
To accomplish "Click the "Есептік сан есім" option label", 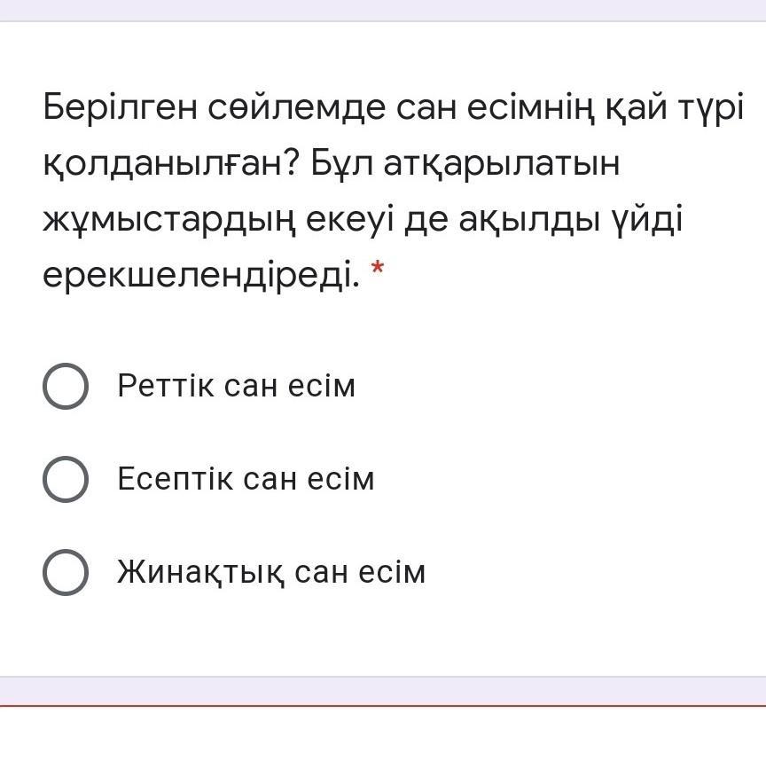I will click(246, 480).
